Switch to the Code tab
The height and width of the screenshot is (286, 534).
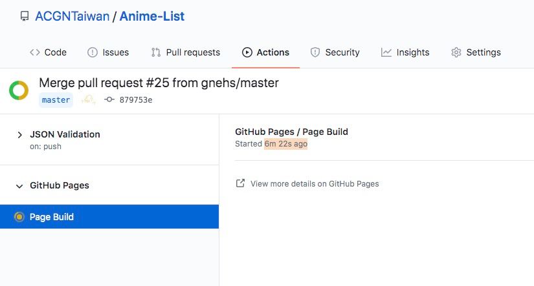pos(48,52)
